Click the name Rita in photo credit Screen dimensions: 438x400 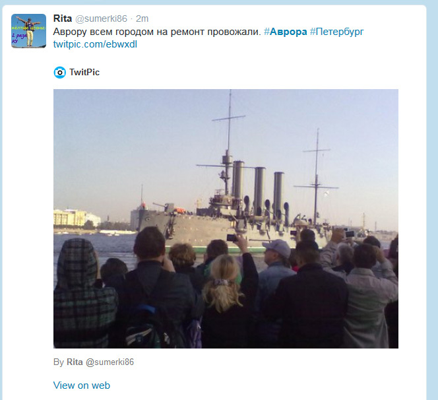coord(75,362)
